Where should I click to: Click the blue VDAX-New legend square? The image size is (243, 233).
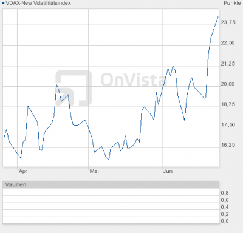(x=3, y=3)
